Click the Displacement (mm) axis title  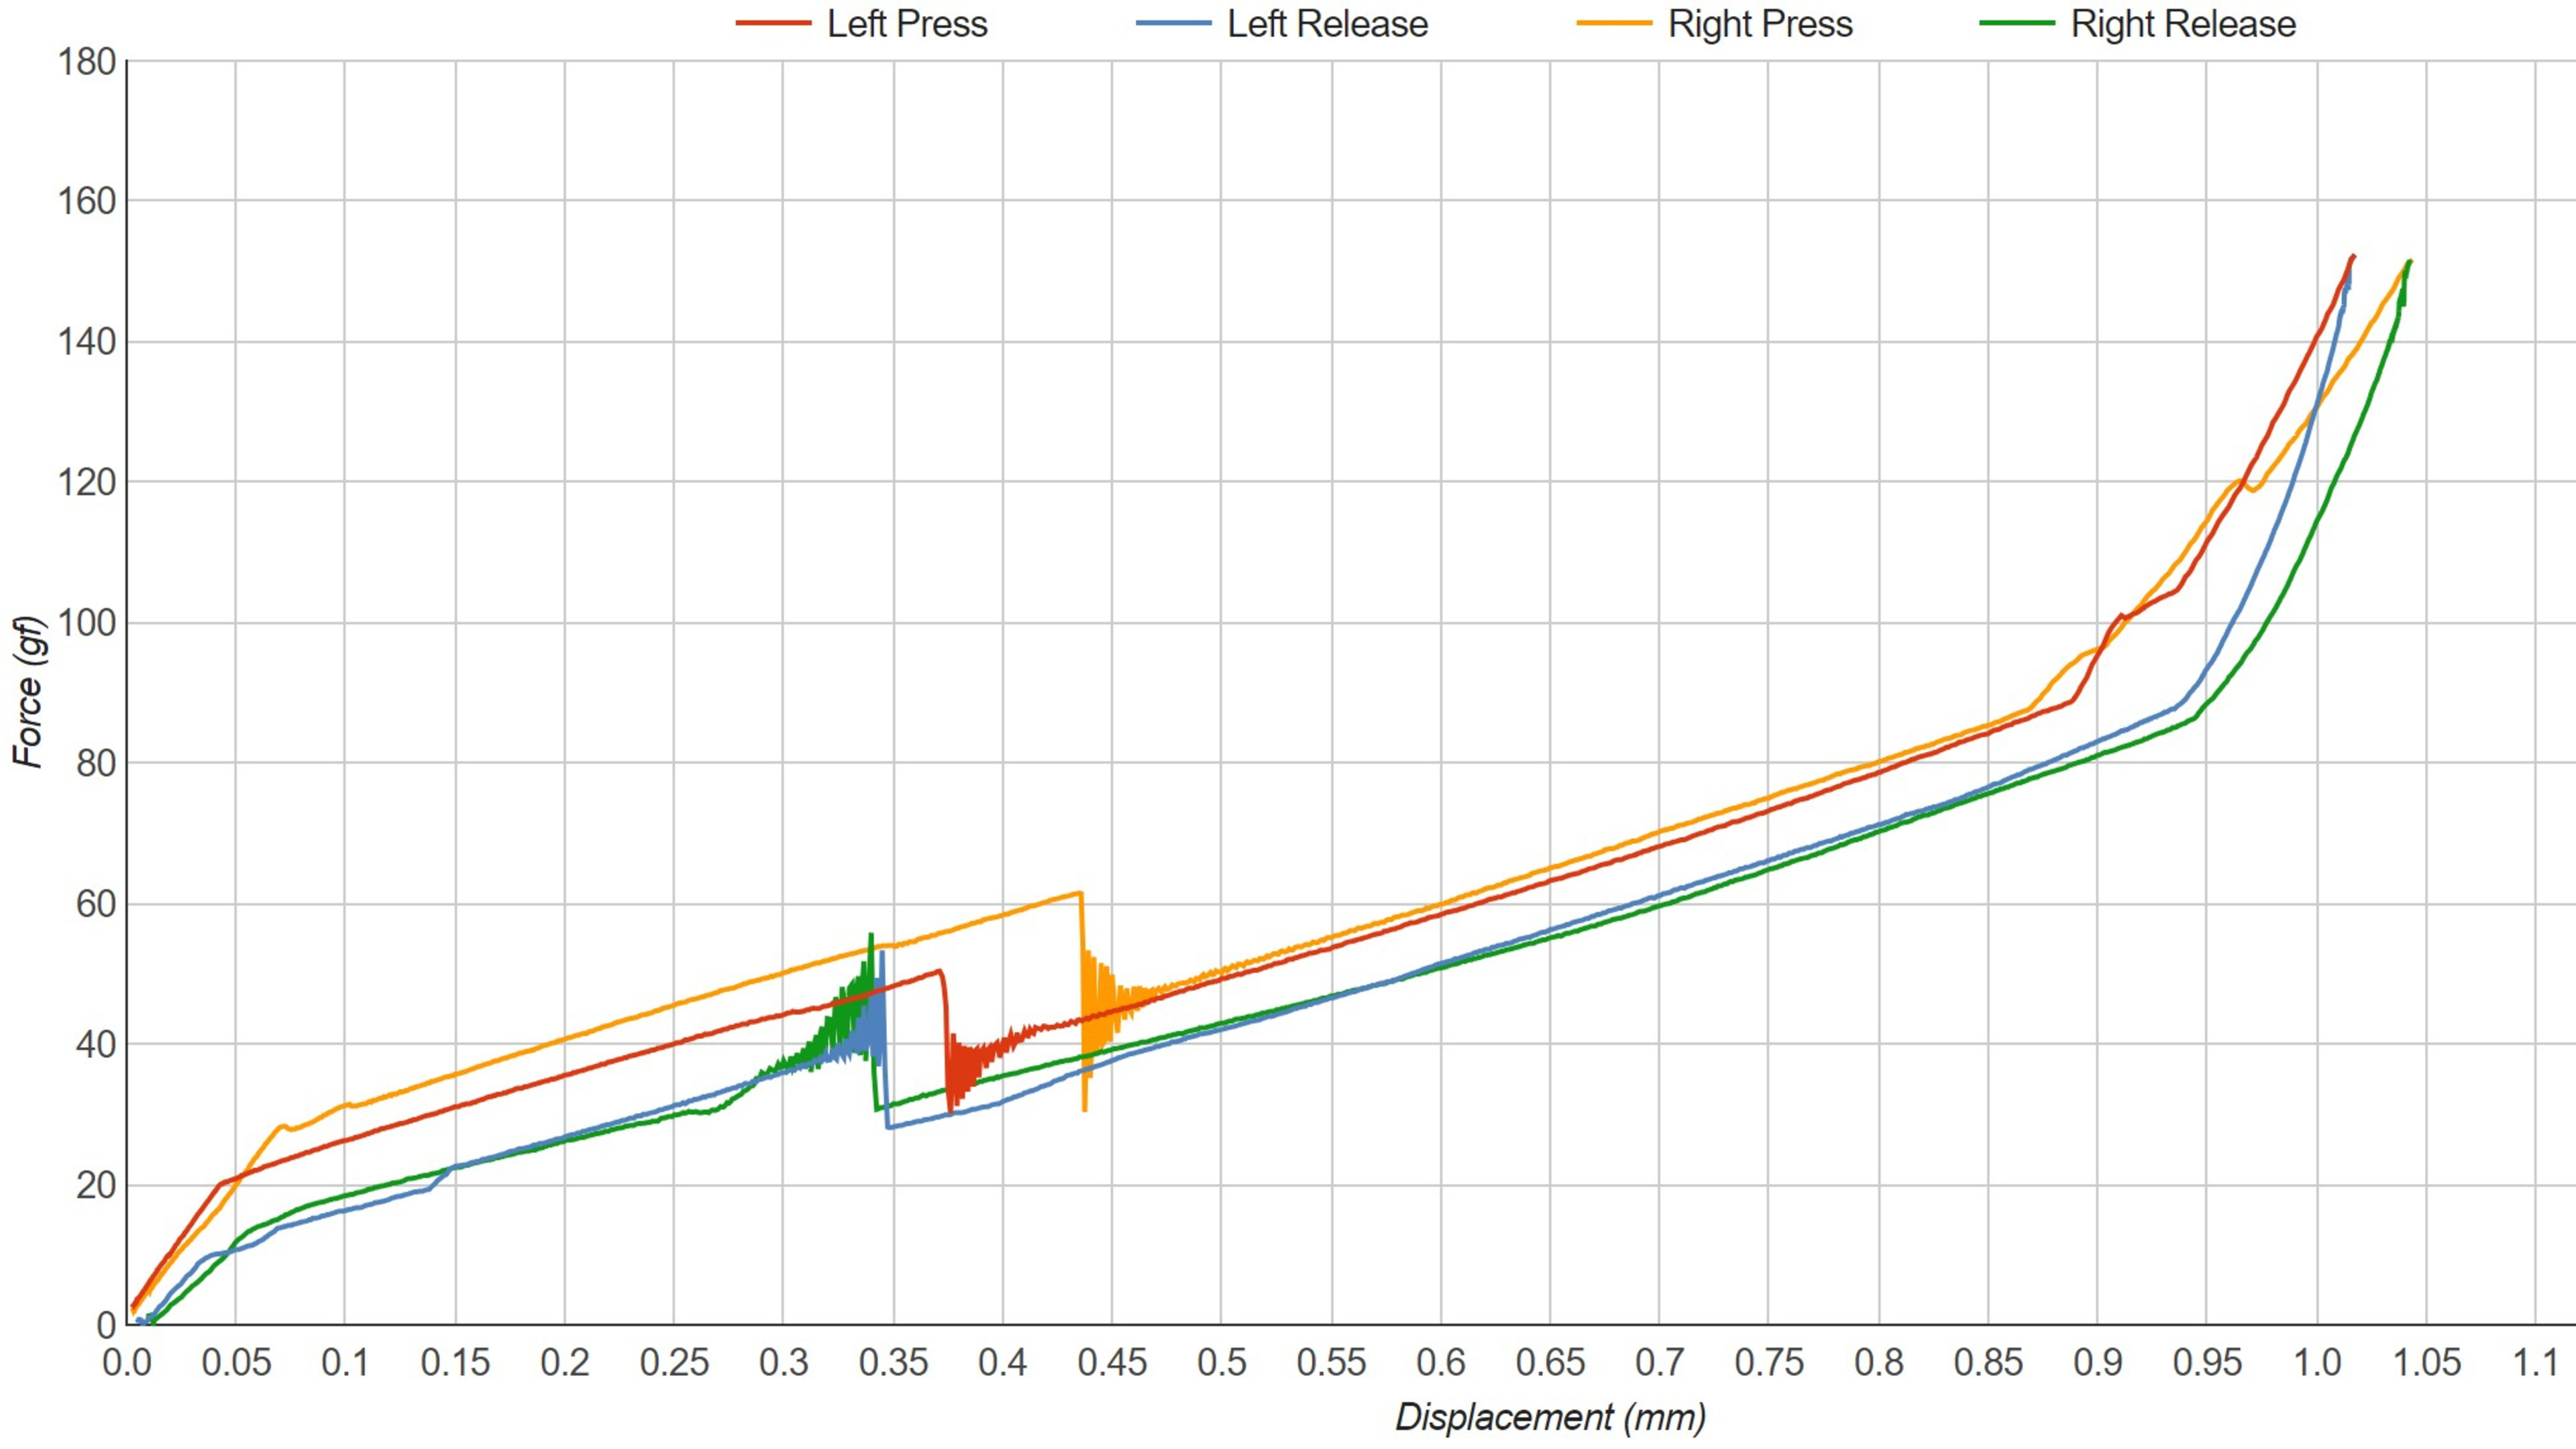point(1549,1417)
